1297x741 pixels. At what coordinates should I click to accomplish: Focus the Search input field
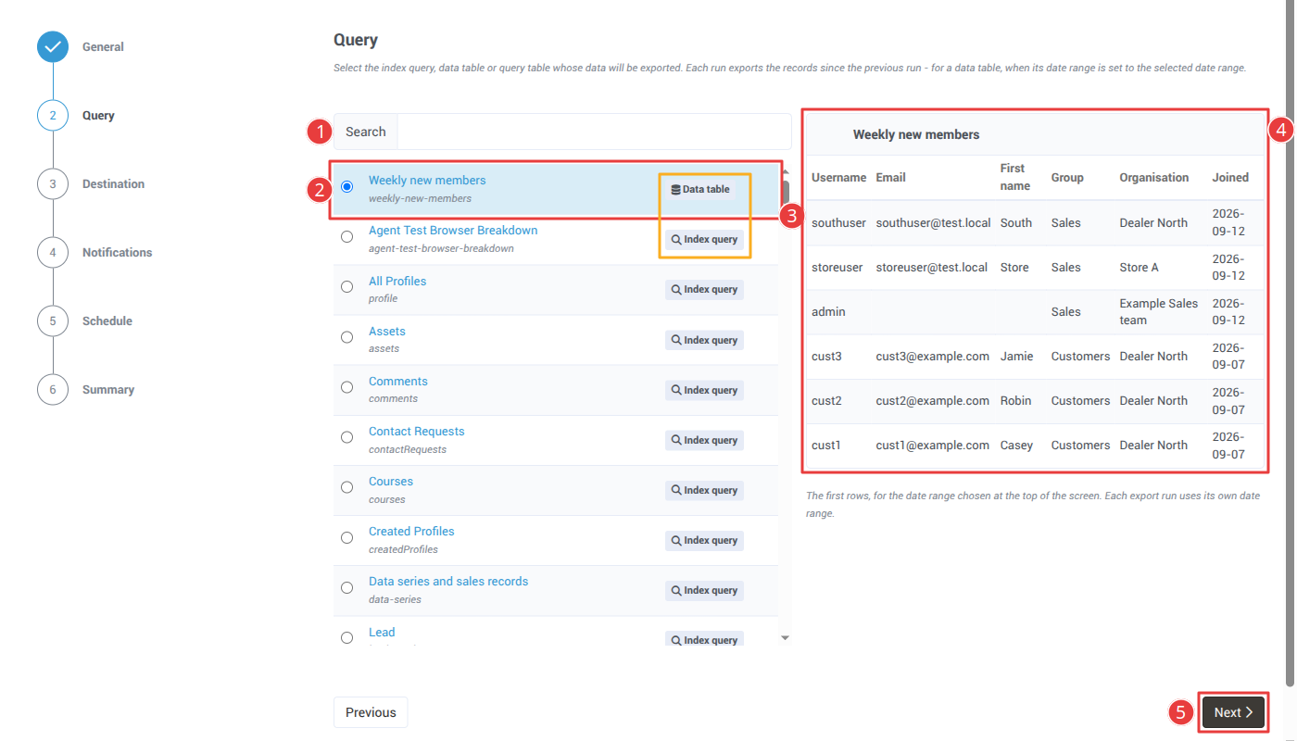point(594,132)
